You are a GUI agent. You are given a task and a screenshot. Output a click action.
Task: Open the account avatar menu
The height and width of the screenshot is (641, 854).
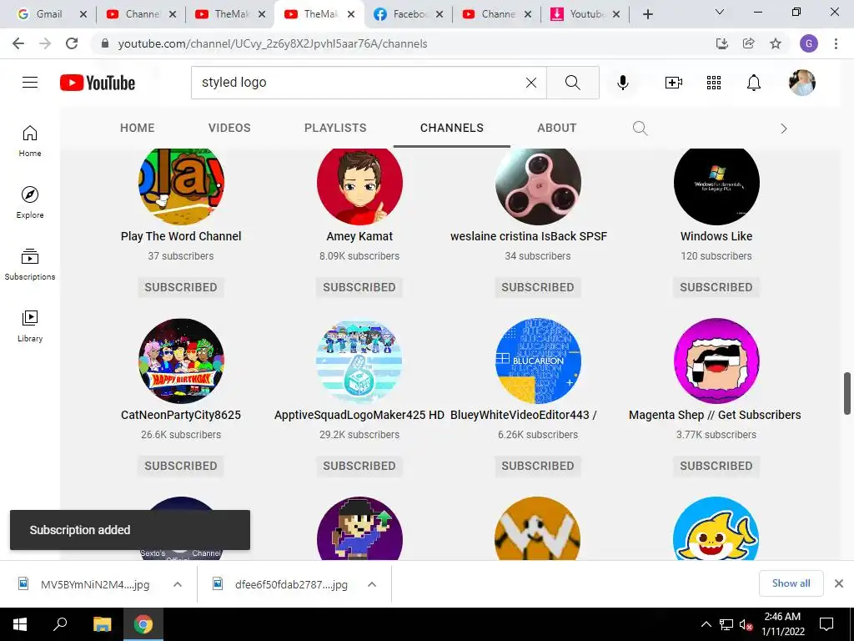801,83
